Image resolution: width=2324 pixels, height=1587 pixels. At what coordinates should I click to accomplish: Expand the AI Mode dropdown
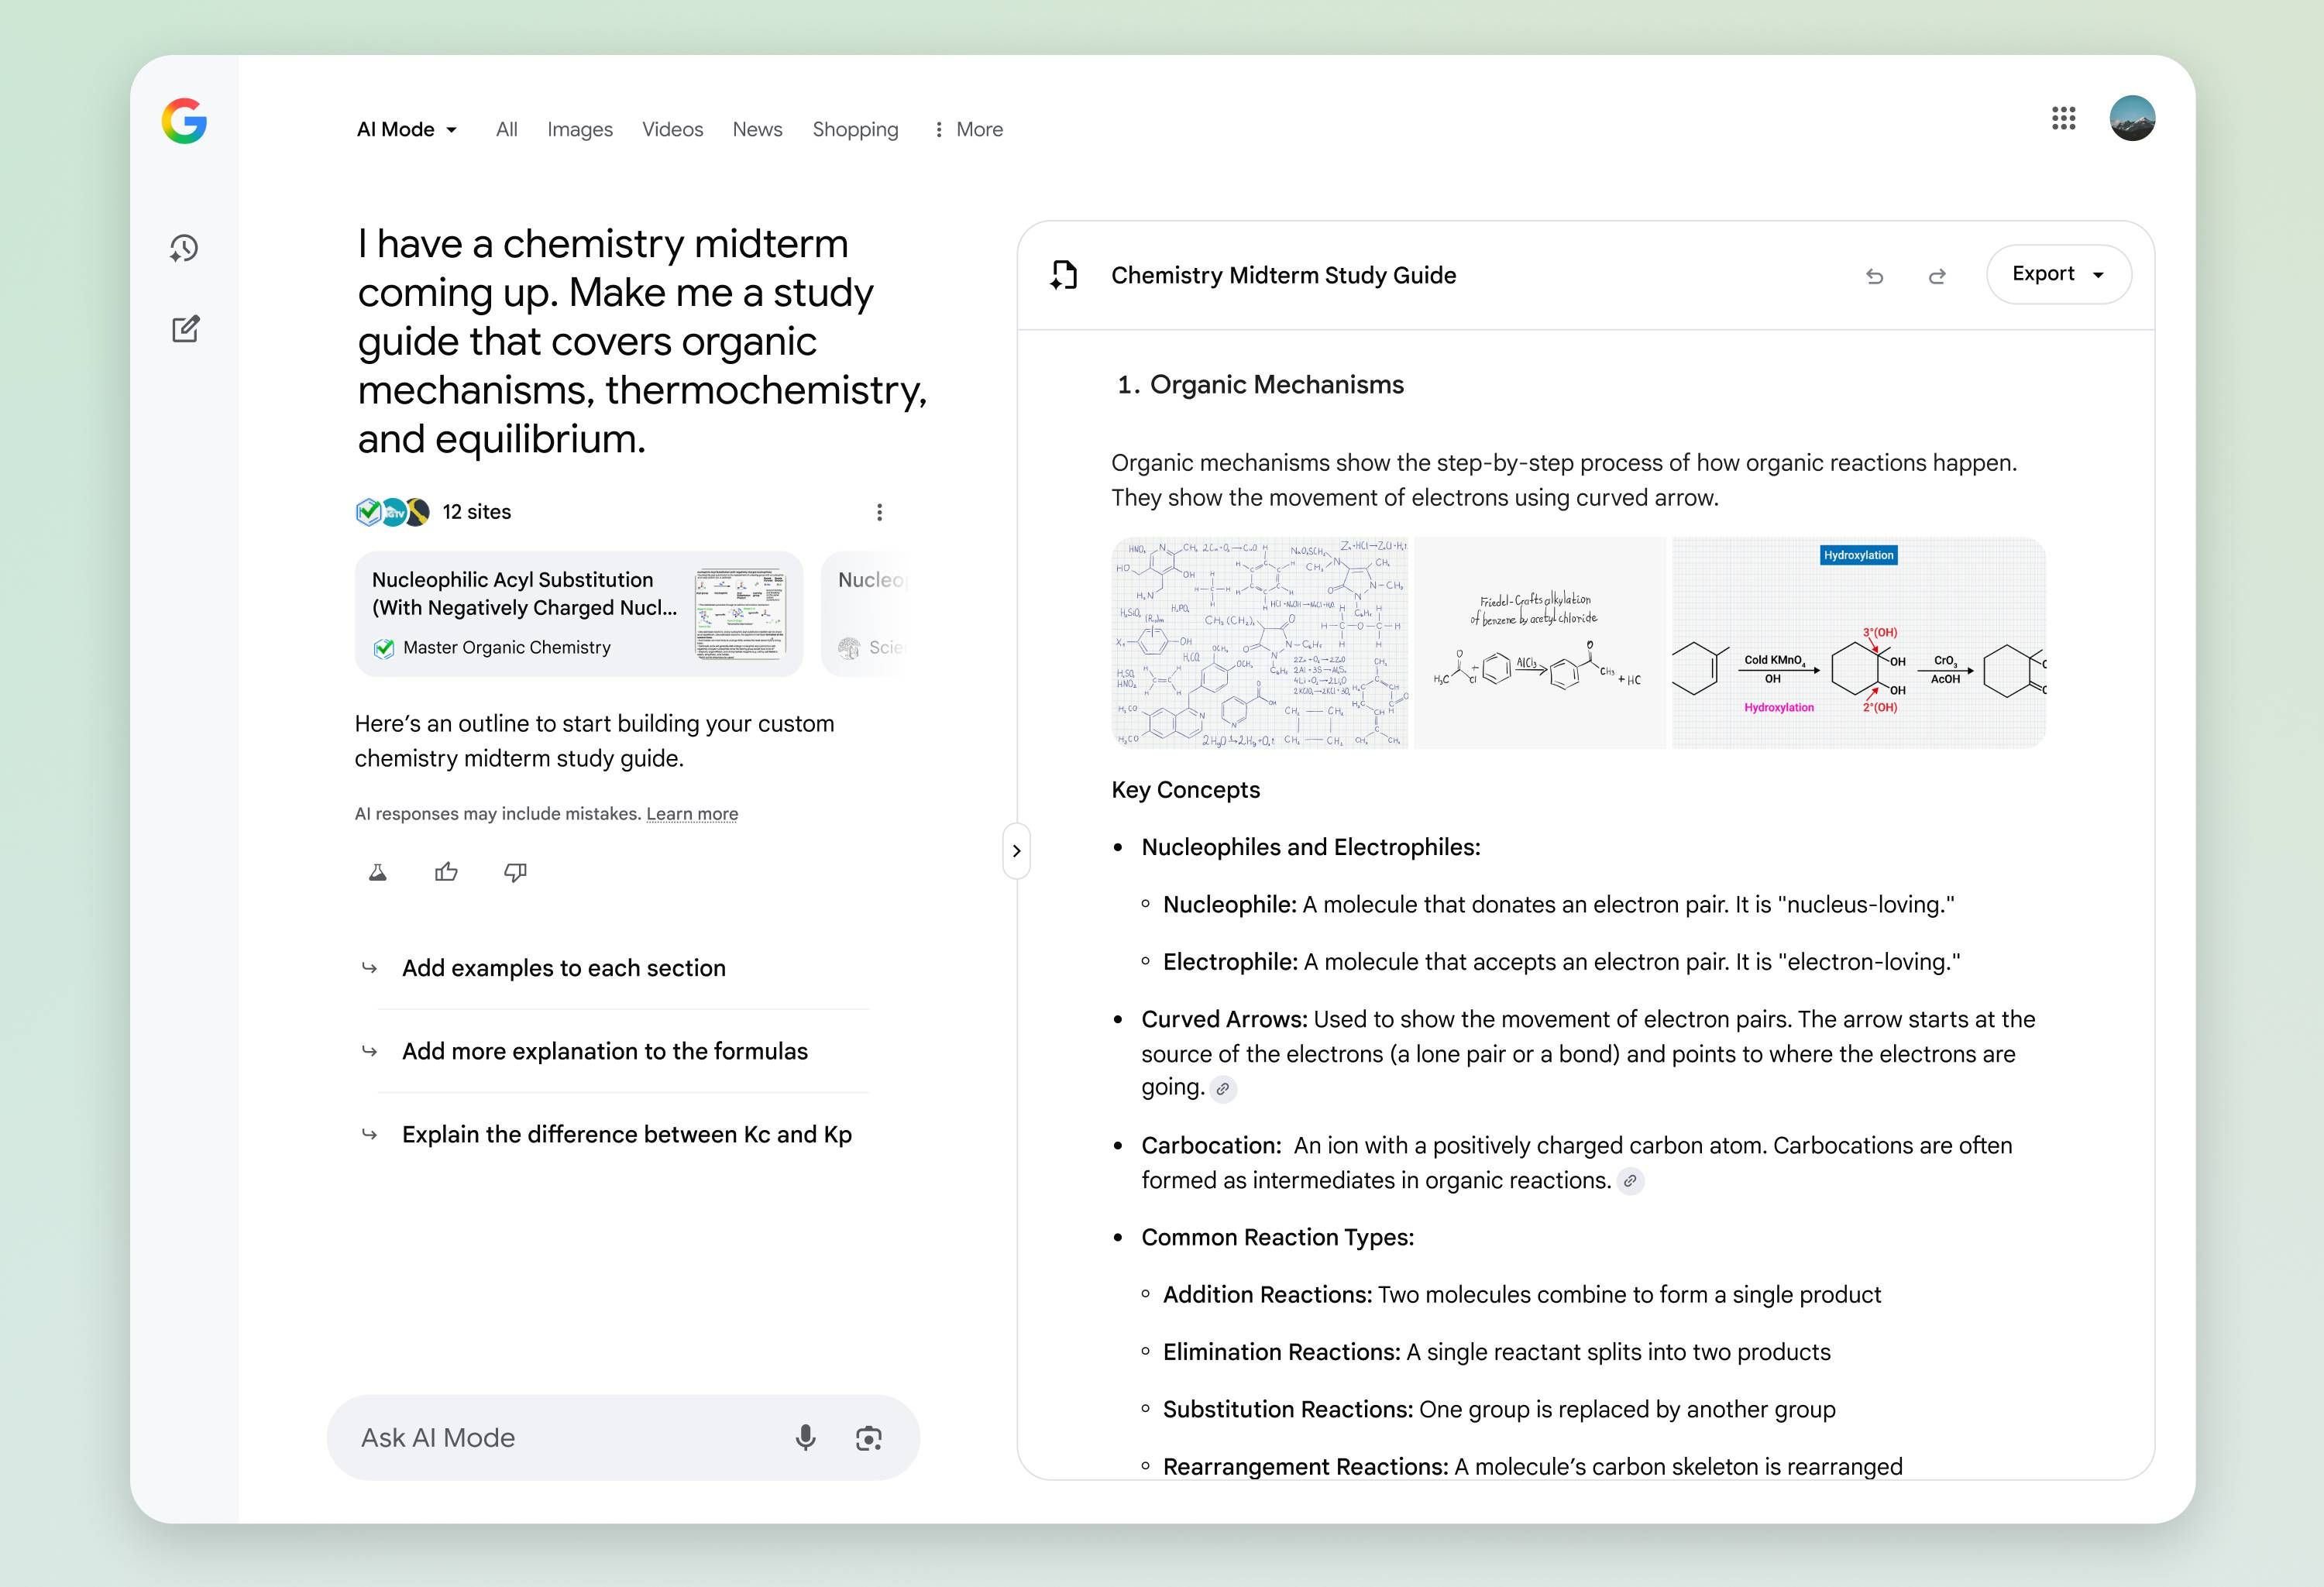pos(407,129)
